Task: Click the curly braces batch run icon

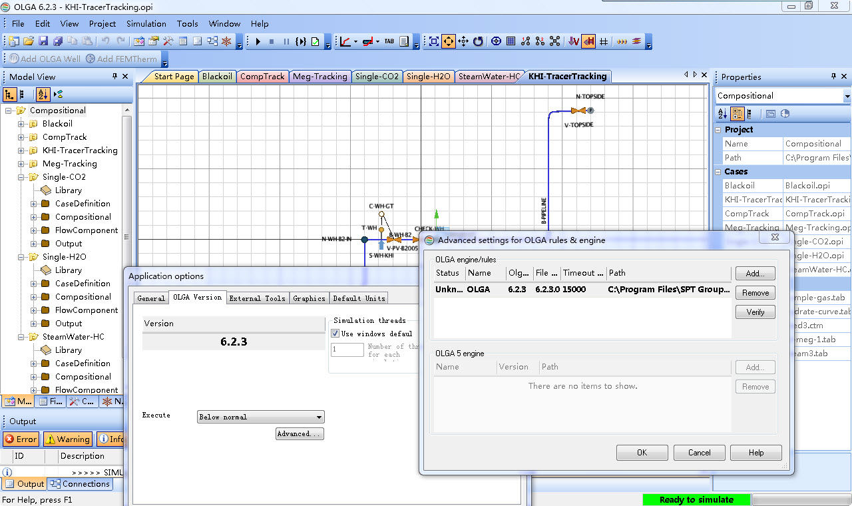Action: point(302,41)
